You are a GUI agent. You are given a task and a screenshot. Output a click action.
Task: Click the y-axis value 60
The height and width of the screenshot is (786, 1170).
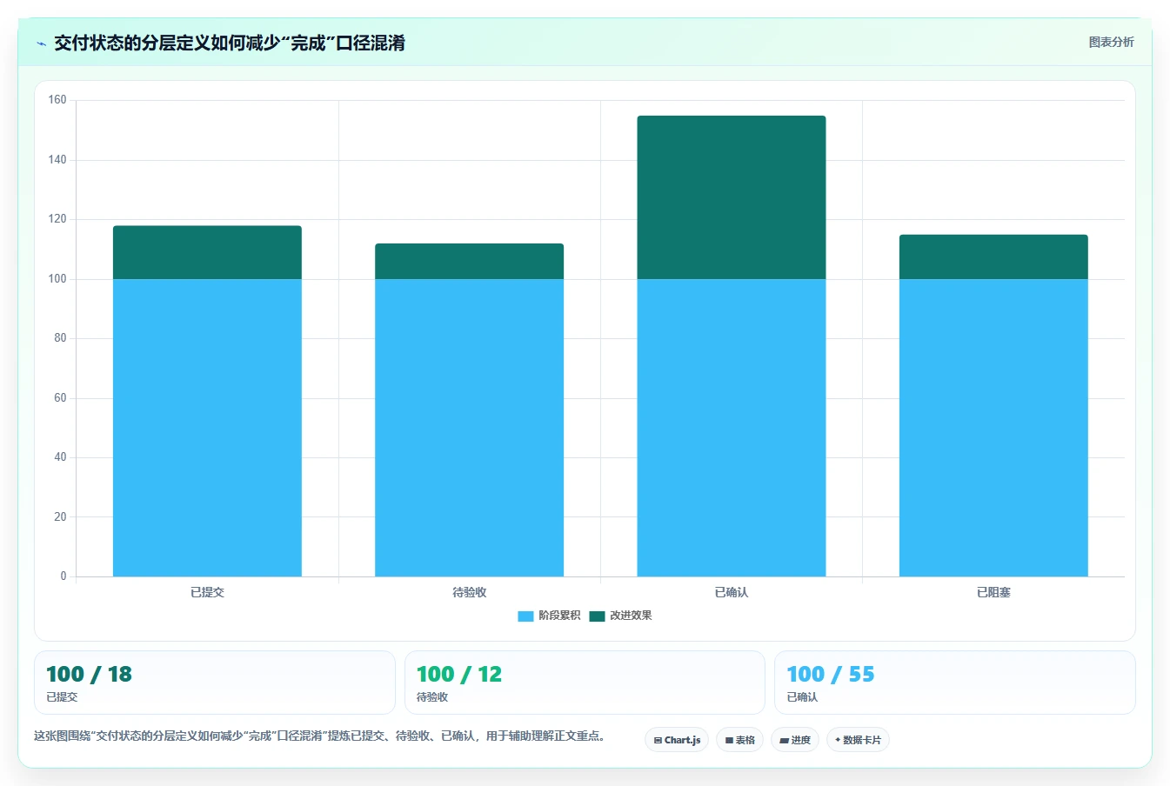click(x=60, y=398)
